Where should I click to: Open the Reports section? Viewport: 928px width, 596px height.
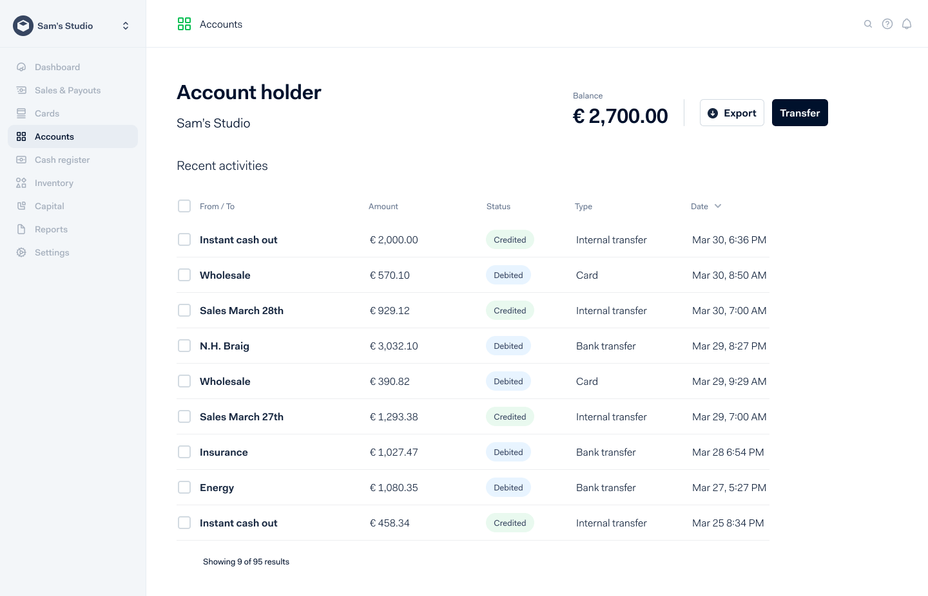[x=51, y=229]
